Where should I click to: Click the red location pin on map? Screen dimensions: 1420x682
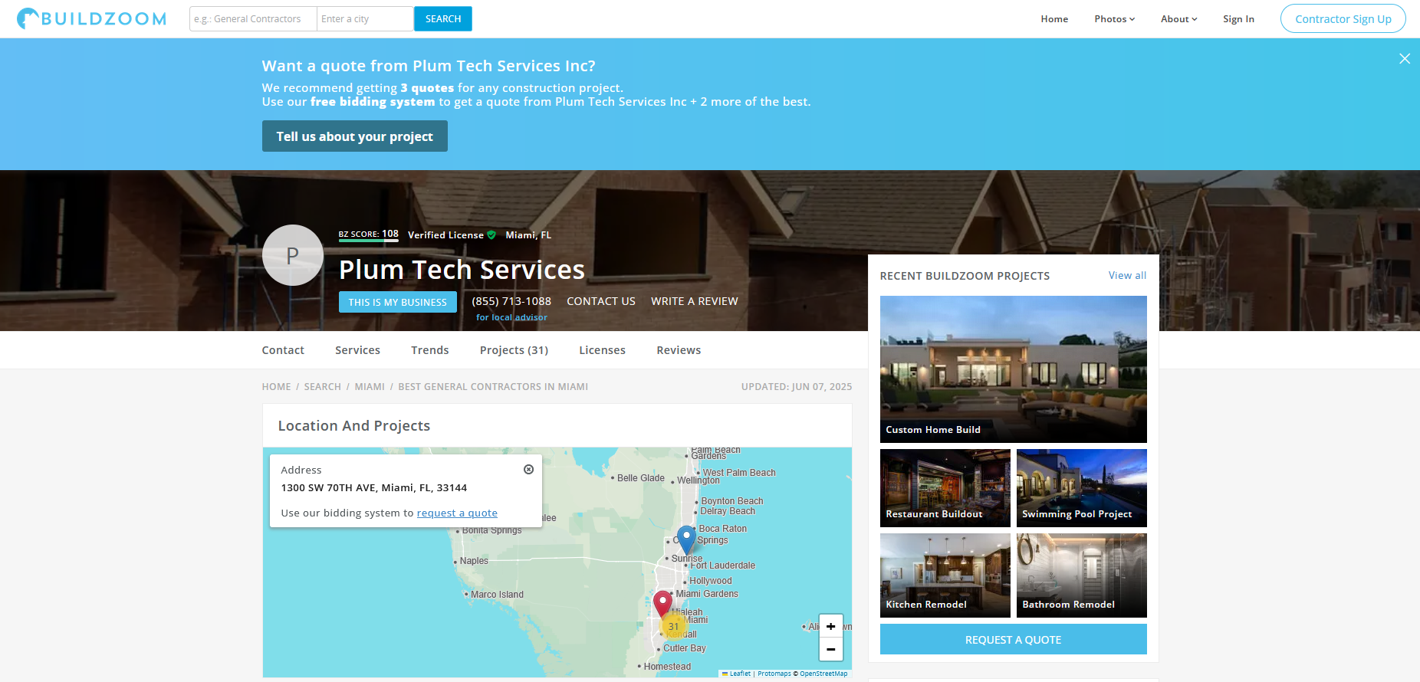pos(662,604)
